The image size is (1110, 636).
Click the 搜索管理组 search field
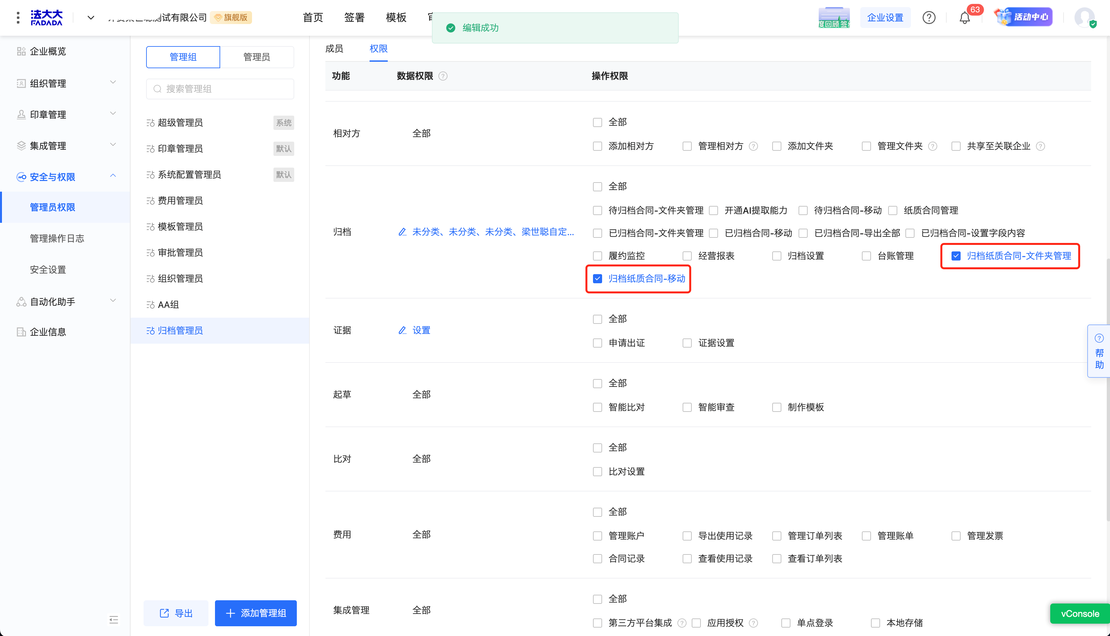tap(220, 89)
